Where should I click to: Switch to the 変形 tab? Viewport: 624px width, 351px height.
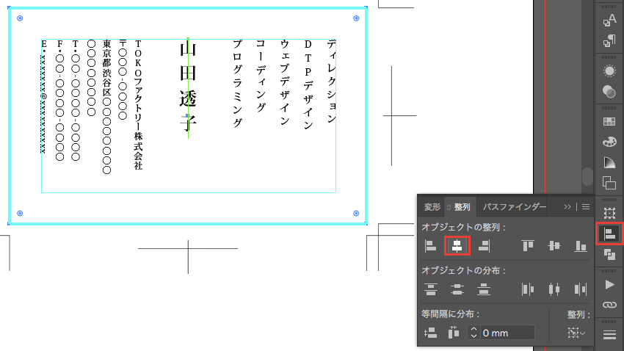click(x=432, y=207)
